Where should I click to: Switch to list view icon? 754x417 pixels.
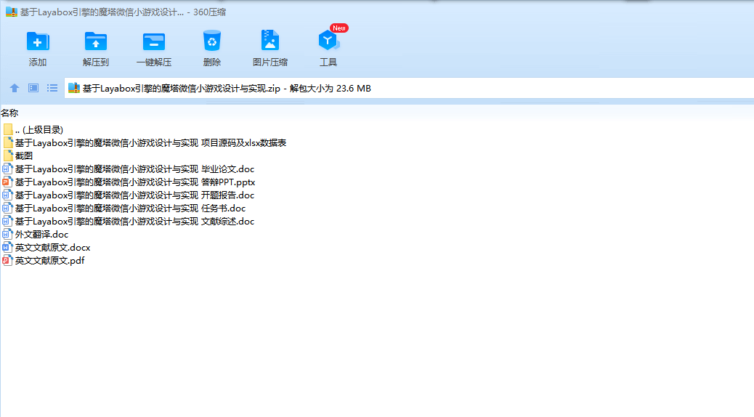point(52,88)
